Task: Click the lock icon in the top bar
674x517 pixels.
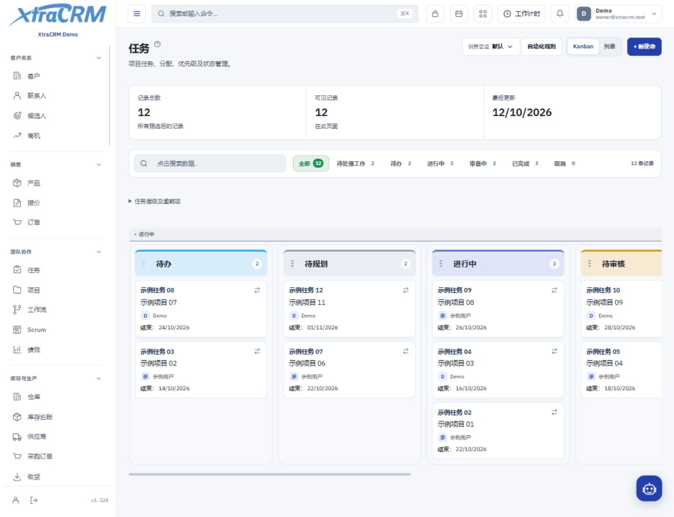Action: (x=435, y=14)
